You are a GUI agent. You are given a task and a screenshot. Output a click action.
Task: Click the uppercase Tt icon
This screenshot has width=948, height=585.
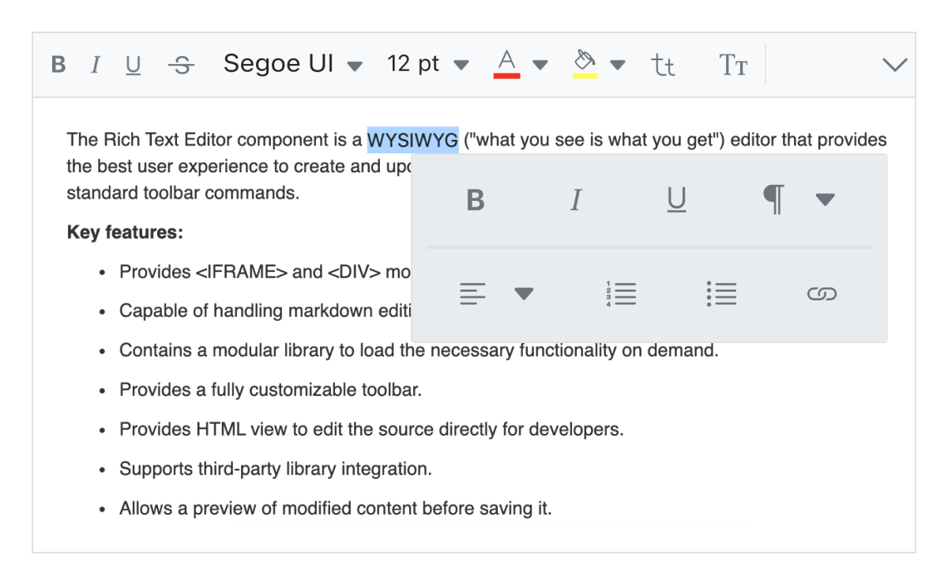[x=733, y=65]
